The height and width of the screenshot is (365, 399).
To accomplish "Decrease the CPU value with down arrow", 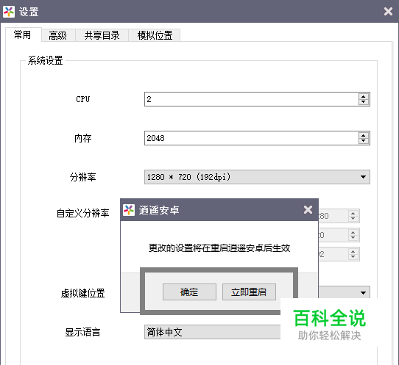I will (364, 102).
